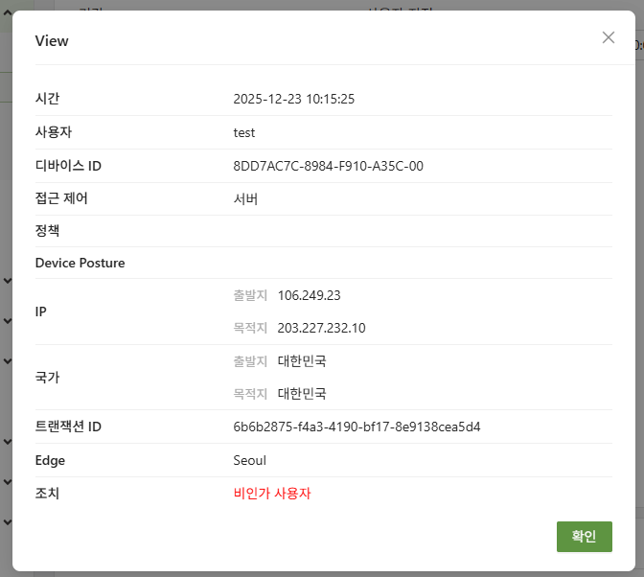The height and width of the screenshot is (577, 644).
Task: Click the 정책 field label
Action: pyautogui.click(x=48, y=231)
